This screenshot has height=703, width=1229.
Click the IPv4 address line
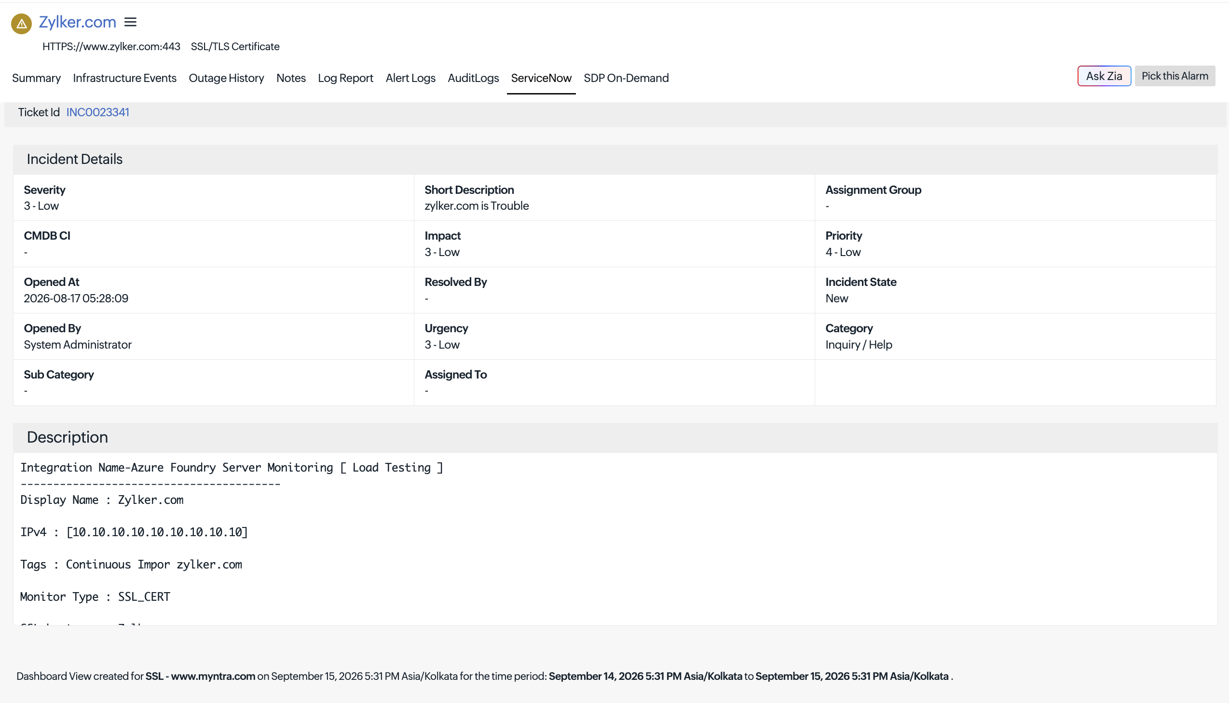134,532
